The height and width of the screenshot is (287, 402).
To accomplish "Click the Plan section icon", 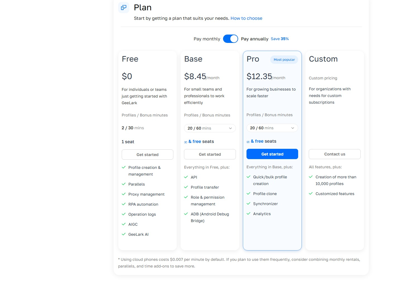I will 124,8.
